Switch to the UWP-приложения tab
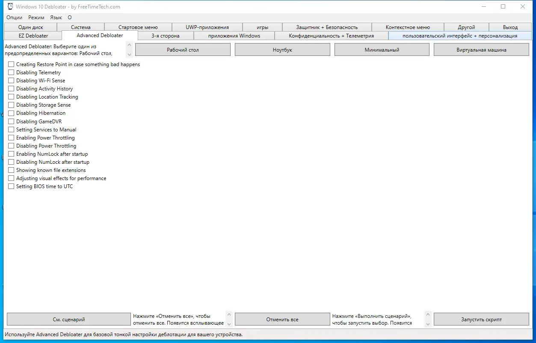Image resolution: width=536 pixels, height=343 pixels. pyautogui.click(x=207, y=27)
